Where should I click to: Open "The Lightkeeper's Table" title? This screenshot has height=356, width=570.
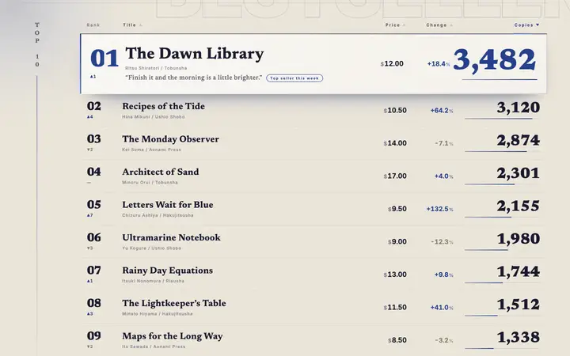[x=173, y=303]
